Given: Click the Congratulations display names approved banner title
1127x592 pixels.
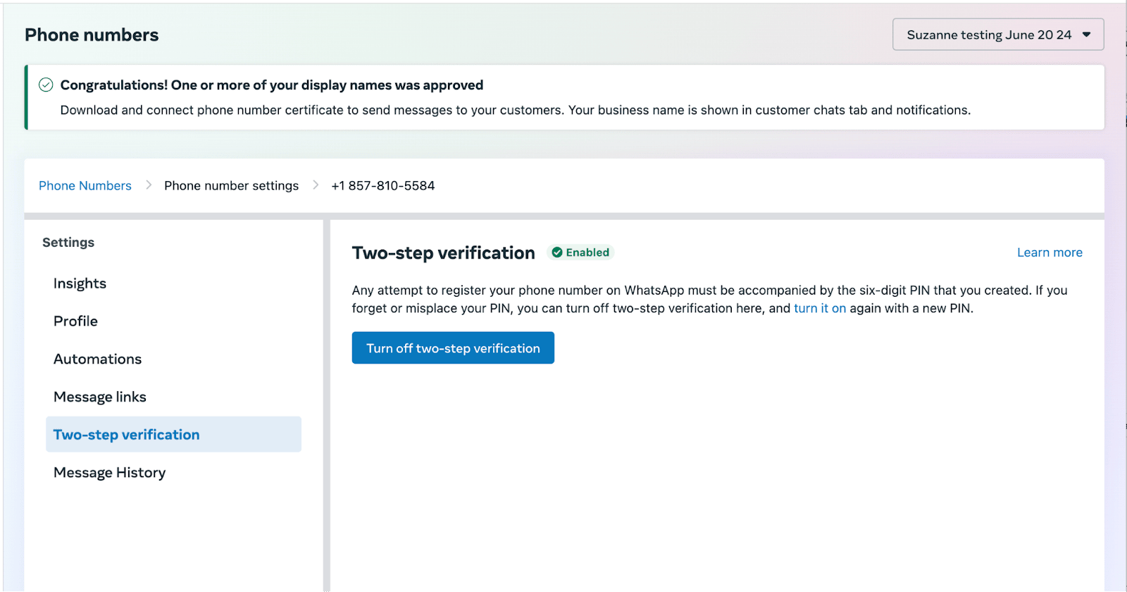Looking at the screenshot, I should coord(271,85).
